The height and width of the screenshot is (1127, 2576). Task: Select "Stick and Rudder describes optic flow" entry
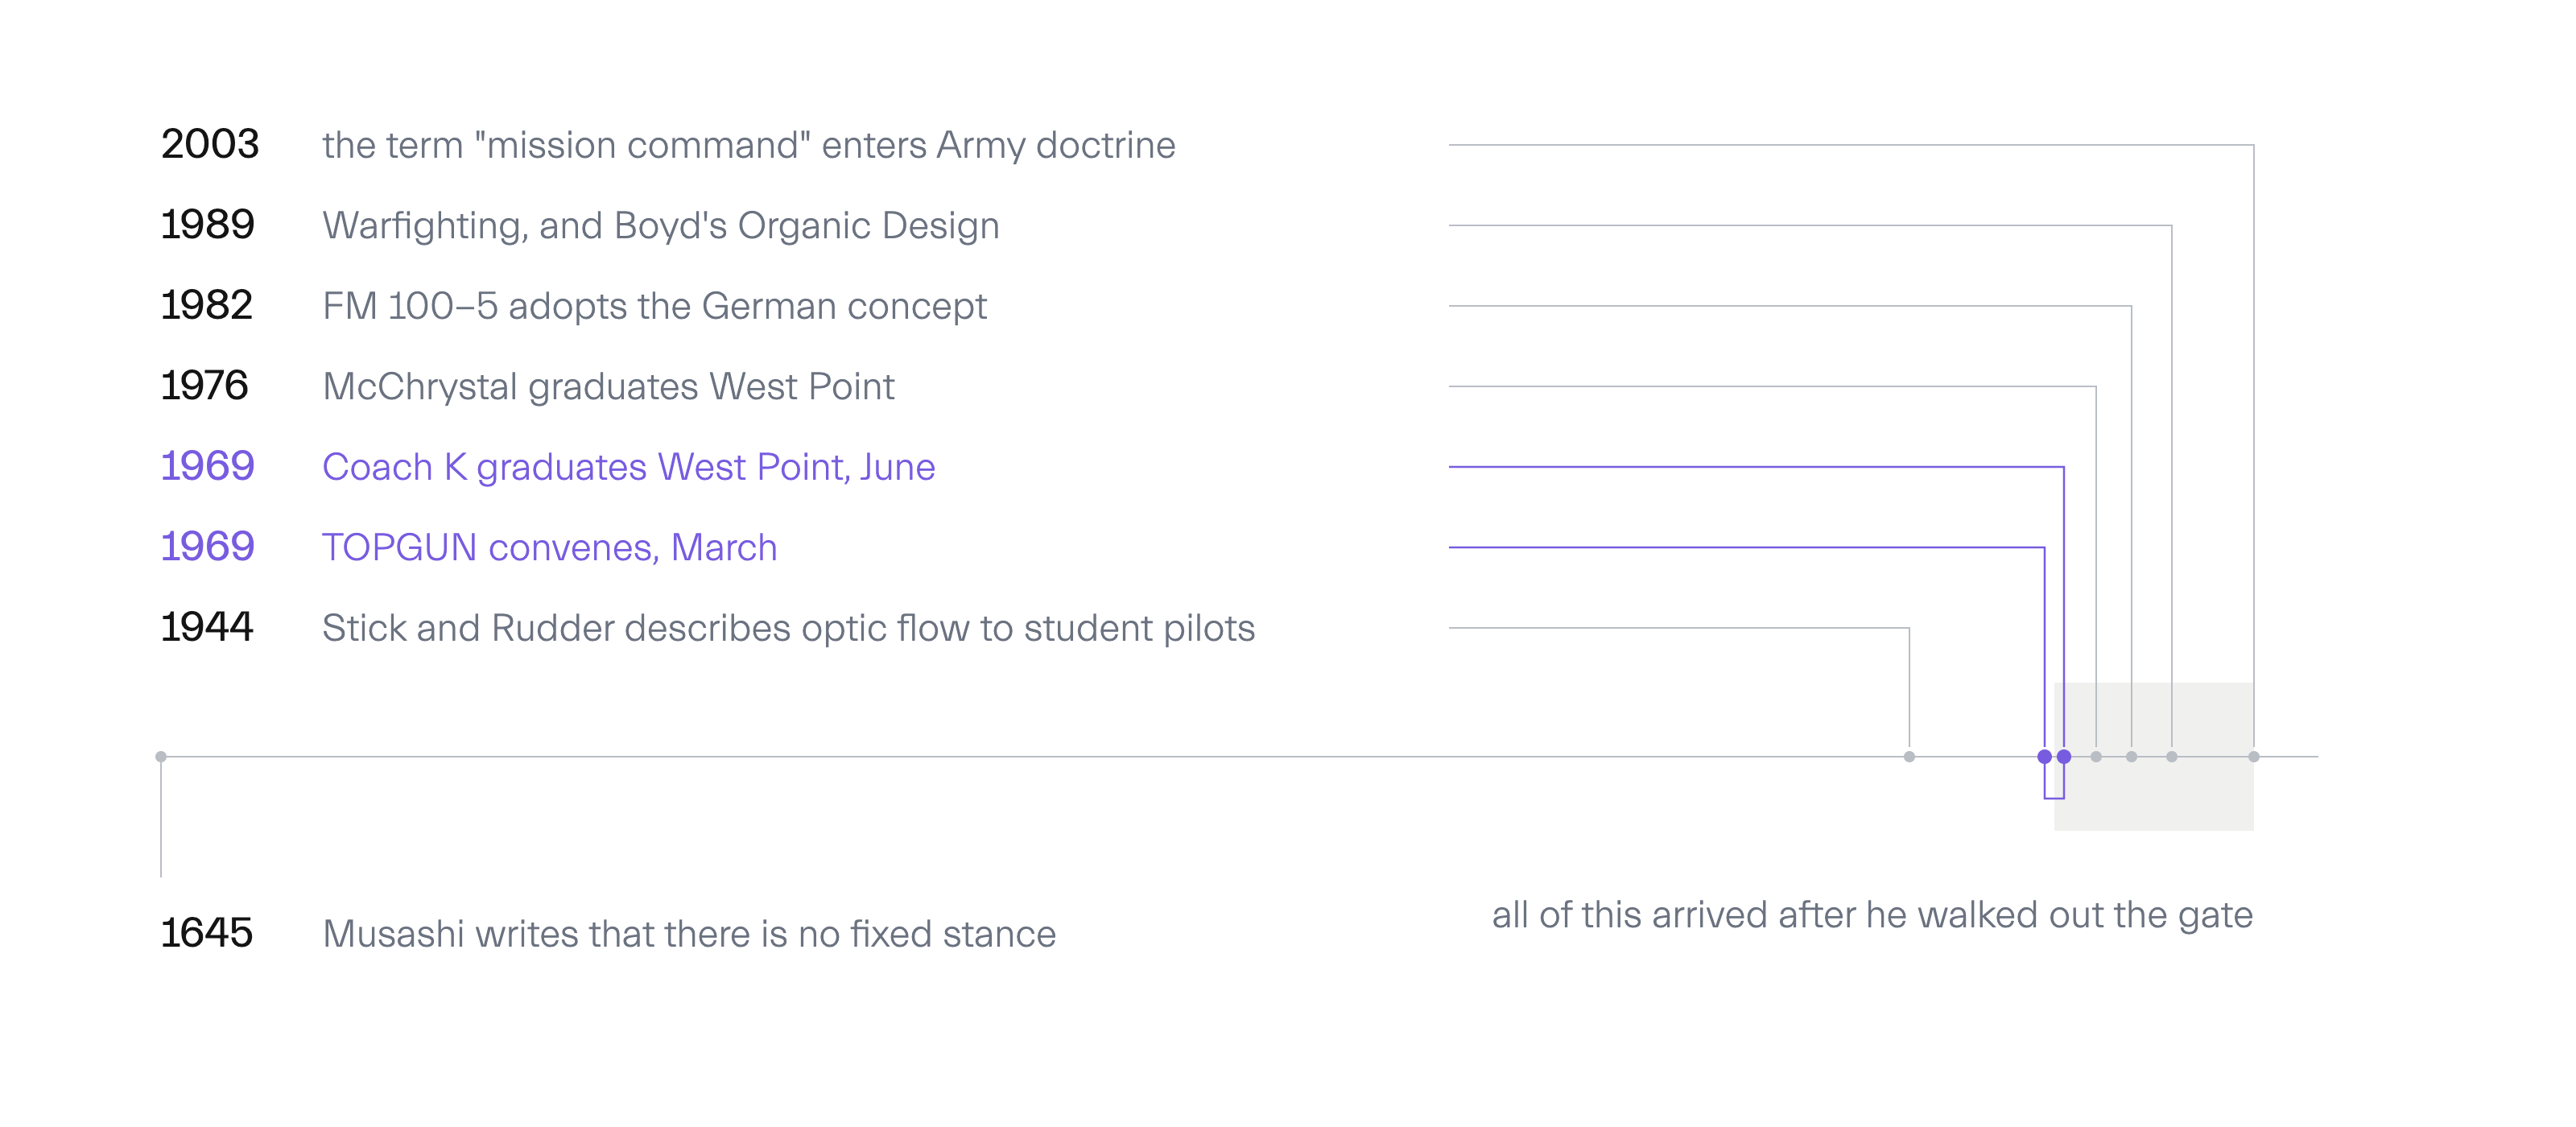(x=788, y=628)
